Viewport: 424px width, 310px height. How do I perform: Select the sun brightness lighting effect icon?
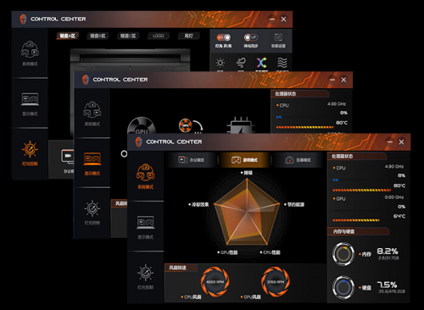pyautogui.click(x=220, y=63)
